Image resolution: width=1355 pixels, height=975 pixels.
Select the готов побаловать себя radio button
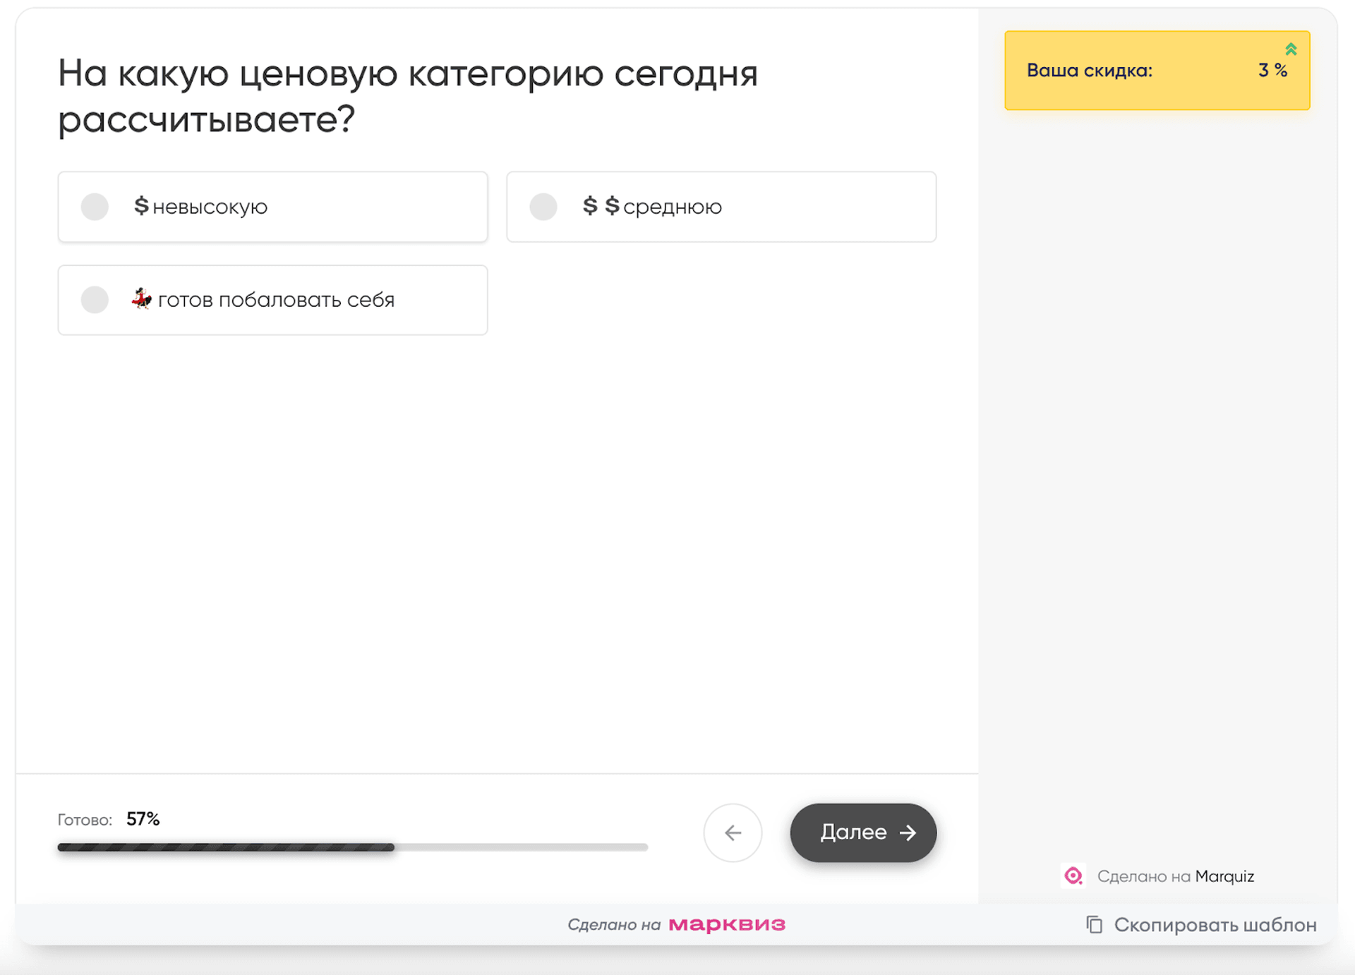point(95,299)
